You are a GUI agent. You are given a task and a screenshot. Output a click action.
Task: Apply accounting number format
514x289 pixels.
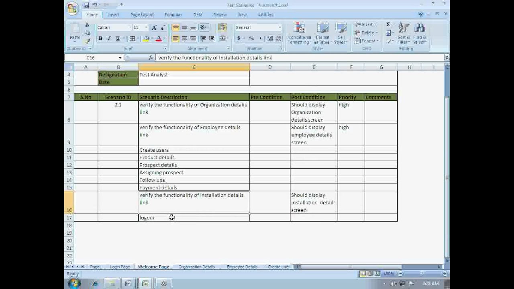point(239,39)
